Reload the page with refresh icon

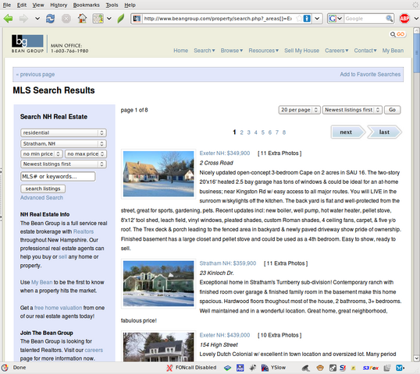(50, 19)
